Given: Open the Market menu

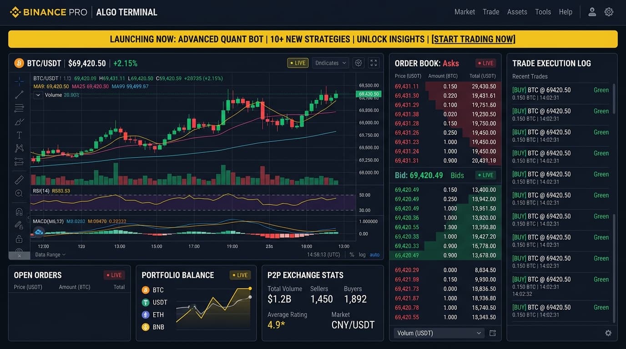Looking at the screenshot, I should tap(464, 12).
